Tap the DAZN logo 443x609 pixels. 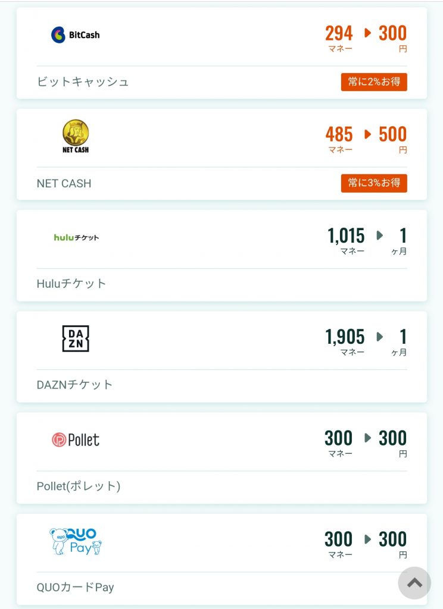click(76, 338)
